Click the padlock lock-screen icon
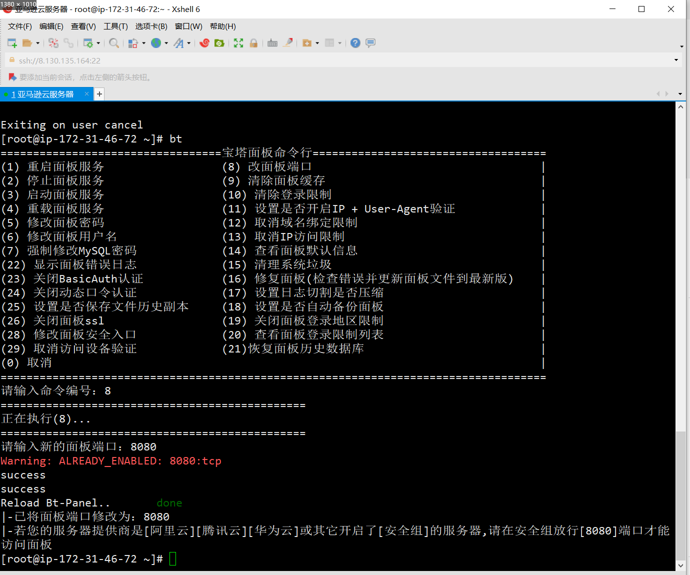Screen dimensions: 690x575 253,43
